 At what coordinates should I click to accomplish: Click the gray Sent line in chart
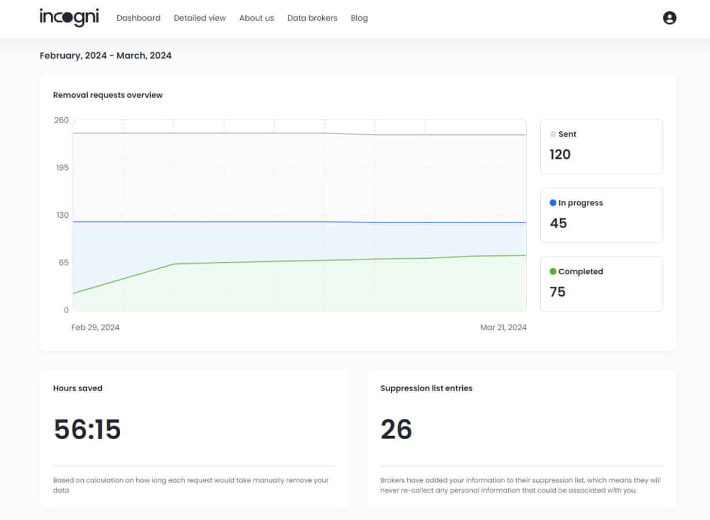(x=300, y=133)
